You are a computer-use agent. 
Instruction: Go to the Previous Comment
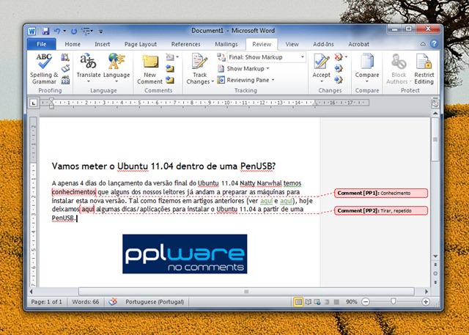pyautogui.click(x=170, y=68)
